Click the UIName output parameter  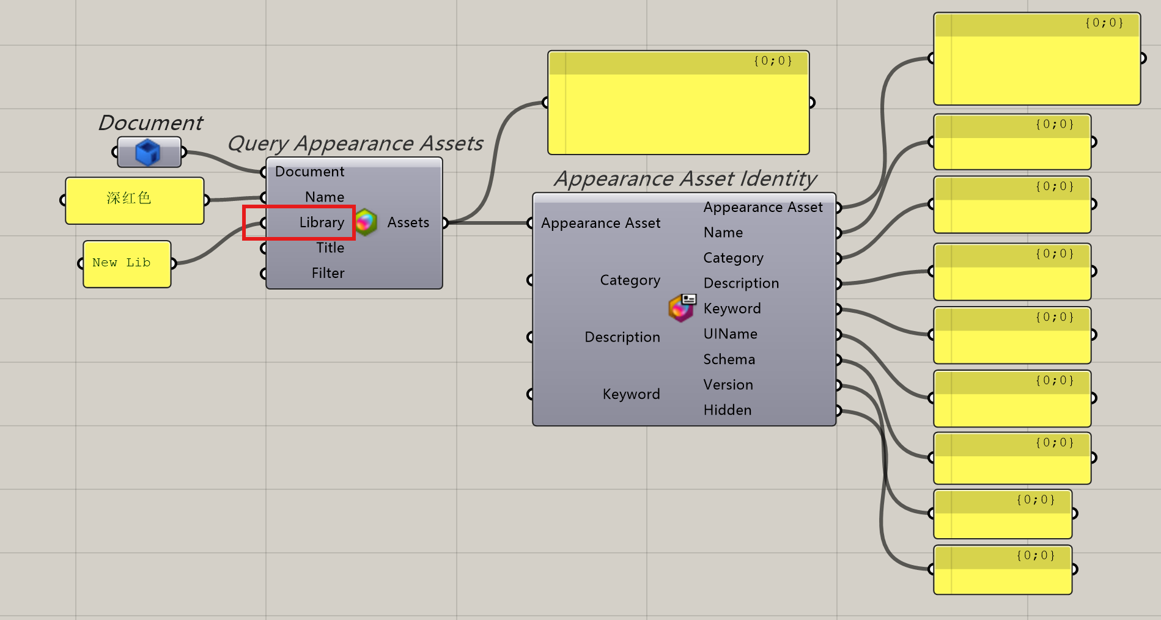[730, 334]
